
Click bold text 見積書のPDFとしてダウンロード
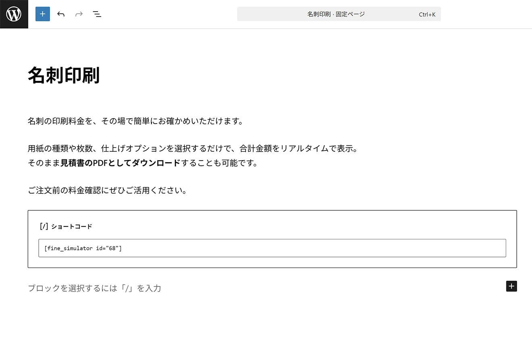[x=120, y=163]
